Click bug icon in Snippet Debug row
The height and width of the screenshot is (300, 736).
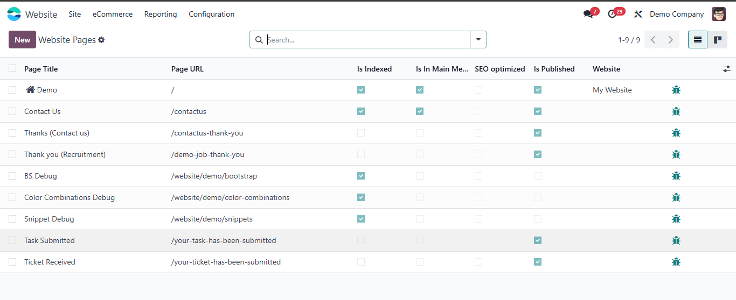coord(676,219)
